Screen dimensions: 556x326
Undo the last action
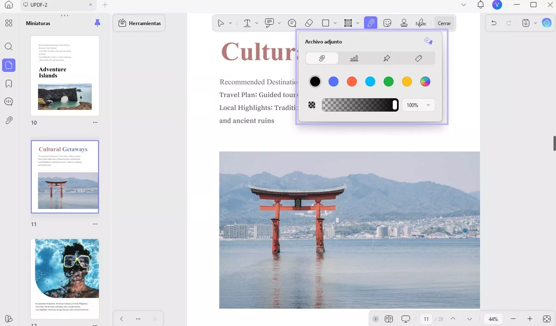(494, 23)
